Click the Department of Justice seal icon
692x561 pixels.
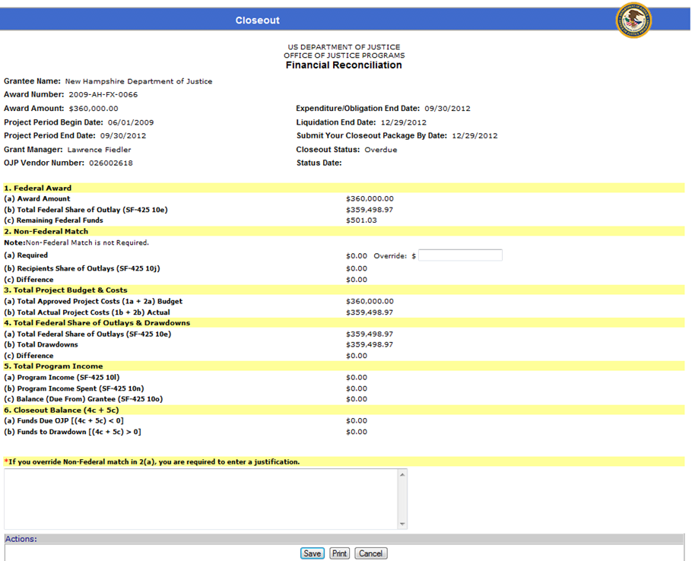pos(633,21)
